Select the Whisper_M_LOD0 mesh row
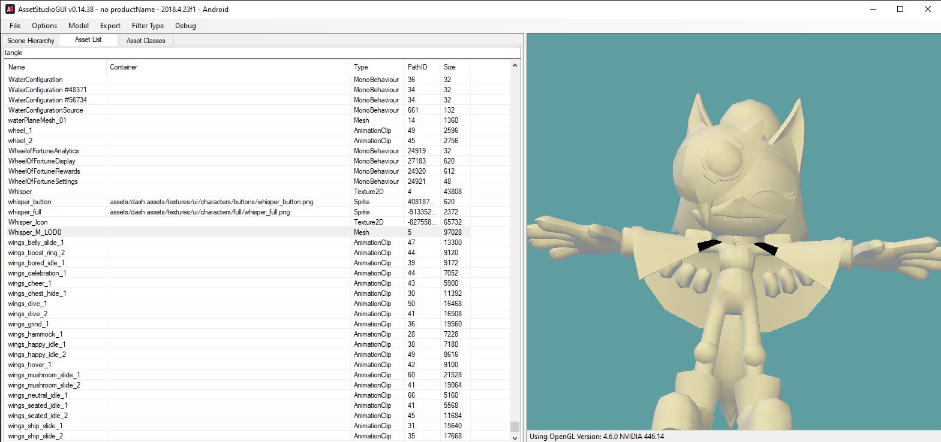The width and height of the screenshot is (941, 442). click(258, 232)
